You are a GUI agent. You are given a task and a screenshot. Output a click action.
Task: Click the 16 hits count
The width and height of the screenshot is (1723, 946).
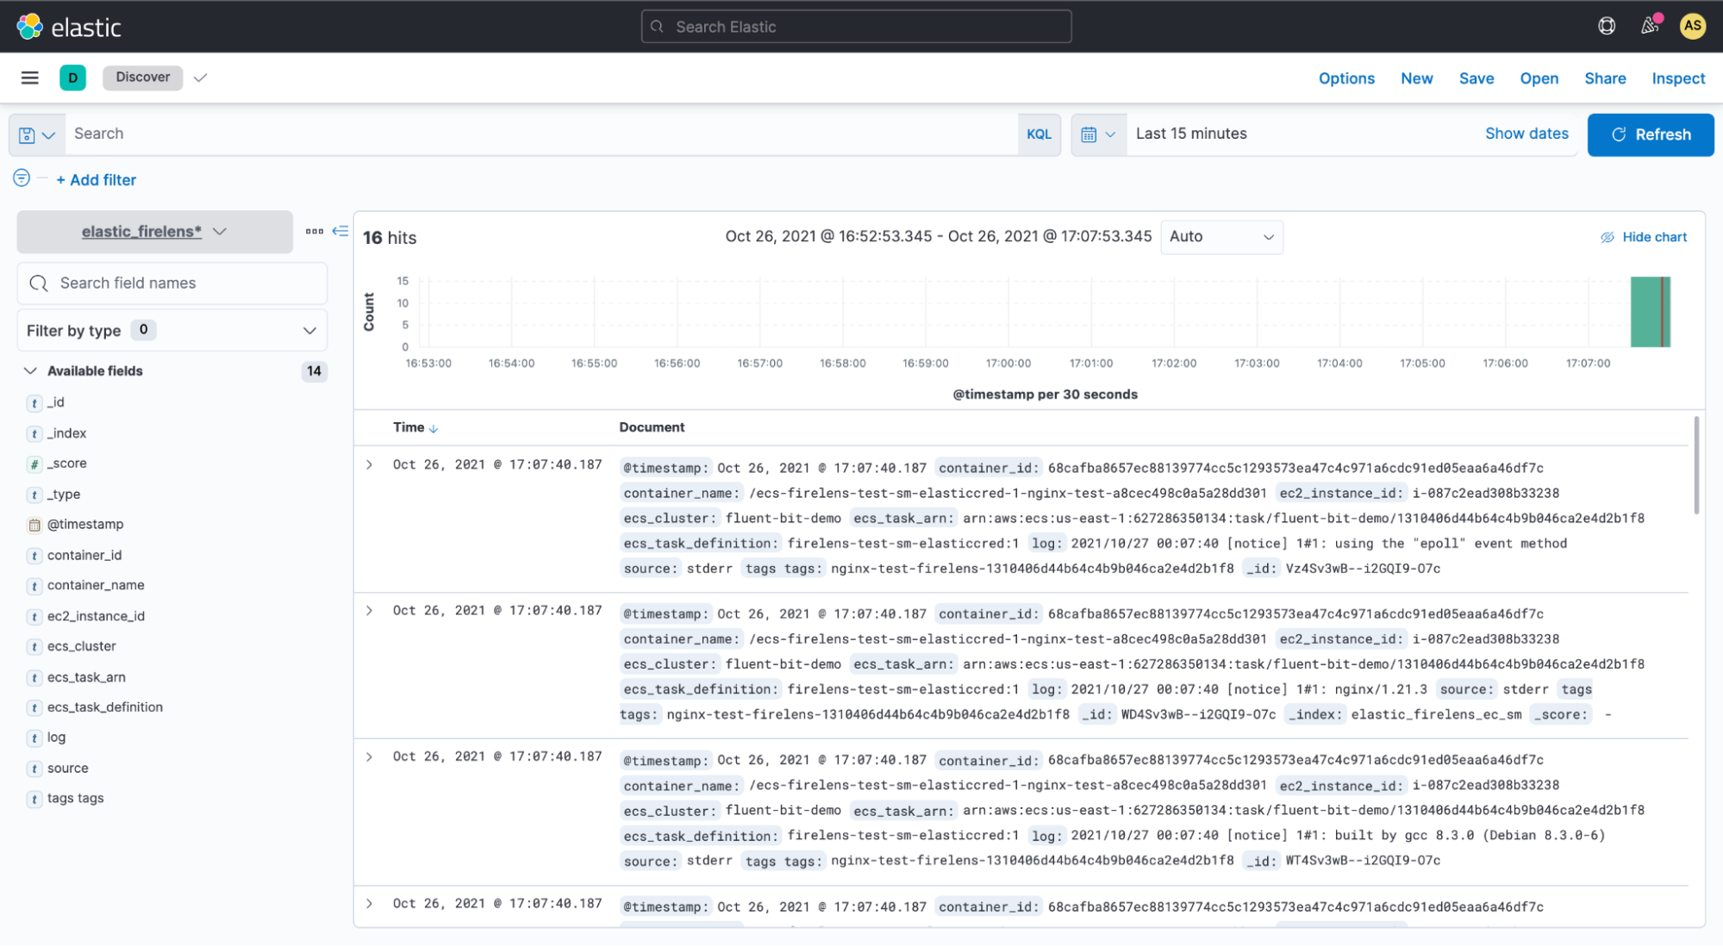tap(390, 238)
